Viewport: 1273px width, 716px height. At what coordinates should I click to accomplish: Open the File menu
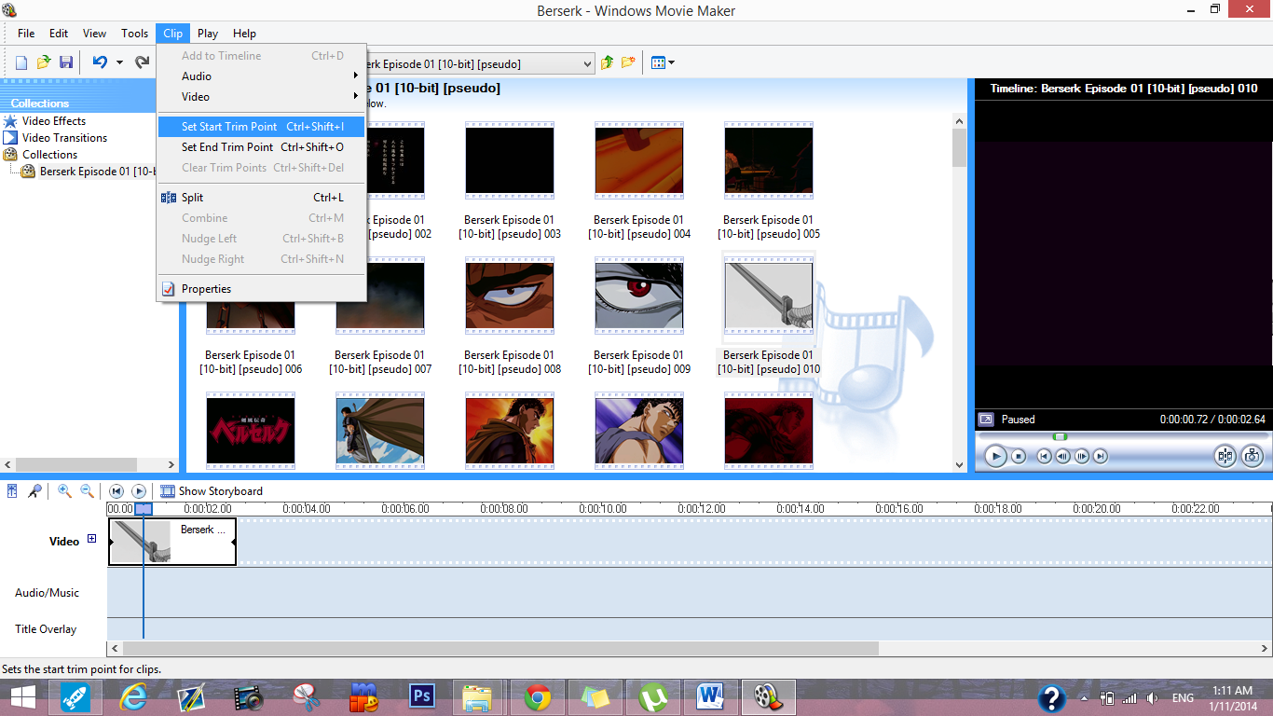pos(26,34)
